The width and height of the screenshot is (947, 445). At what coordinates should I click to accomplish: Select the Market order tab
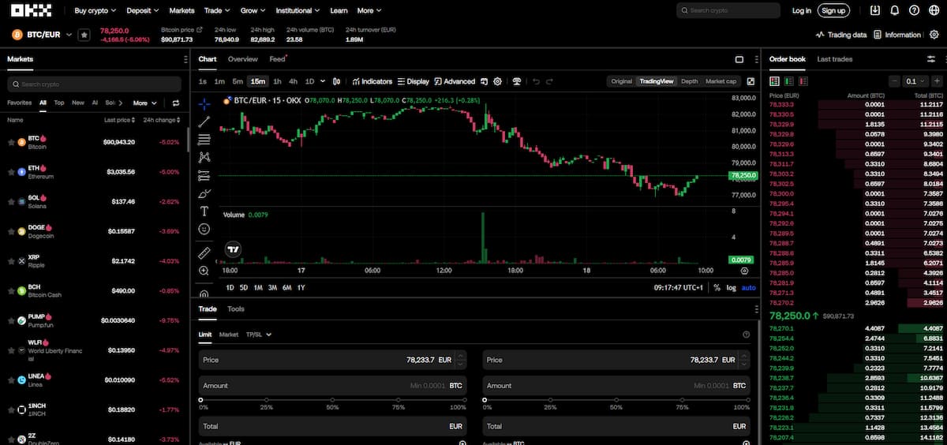[229, 335]
